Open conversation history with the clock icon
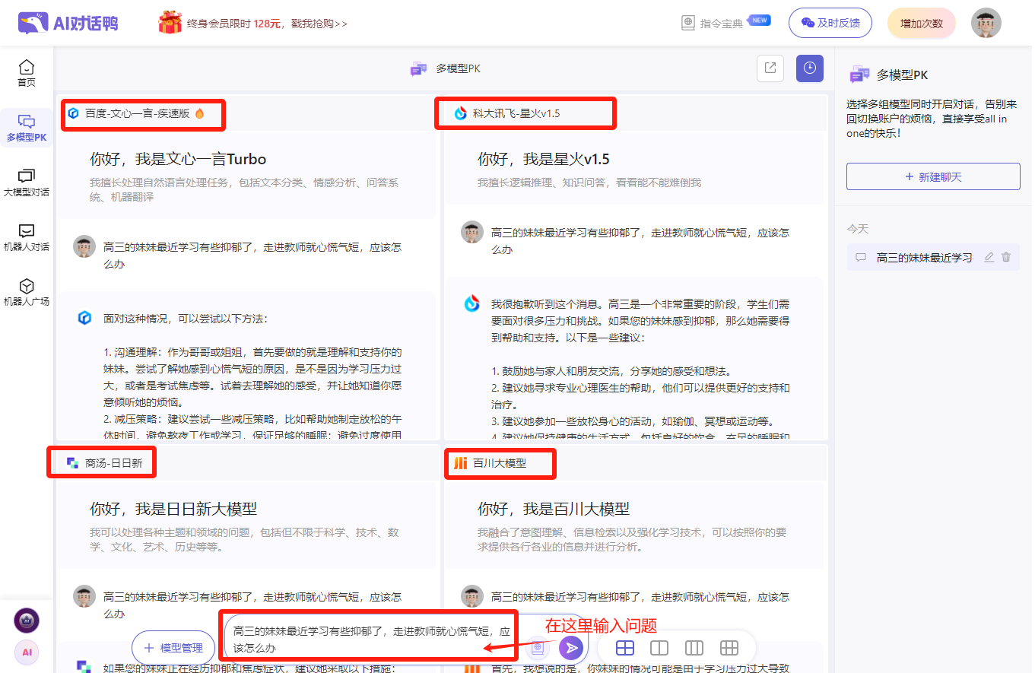This screenshot has width=1035, height=673. [809, 68]
